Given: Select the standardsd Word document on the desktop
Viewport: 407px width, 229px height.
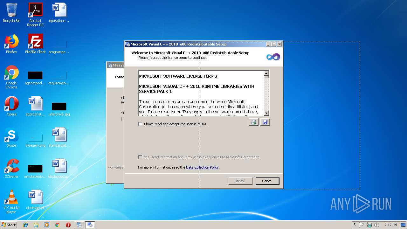Looking at the screenshot, I should (x=59, y=137).
